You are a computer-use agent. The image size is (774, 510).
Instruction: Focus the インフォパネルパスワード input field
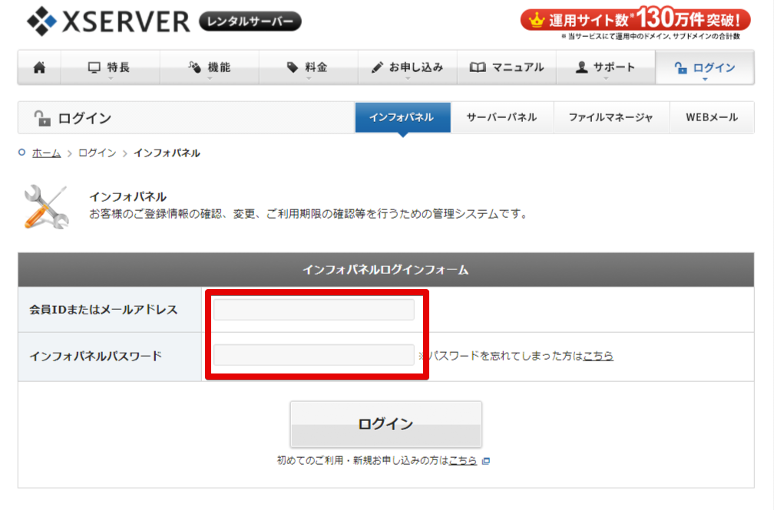(x=314, y=355)
